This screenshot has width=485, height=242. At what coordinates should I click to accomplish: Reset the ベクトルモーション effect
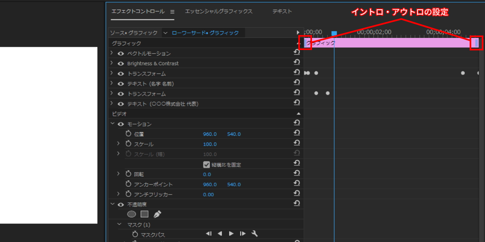297,52
